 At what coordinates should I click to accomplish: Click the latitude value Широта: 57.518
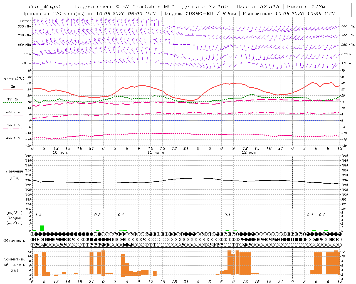(257, 7)
